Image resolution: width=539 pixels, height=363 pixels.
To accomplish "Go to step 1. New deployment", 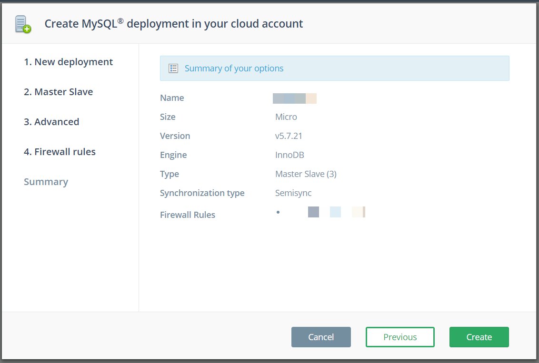I will point(69,62).
